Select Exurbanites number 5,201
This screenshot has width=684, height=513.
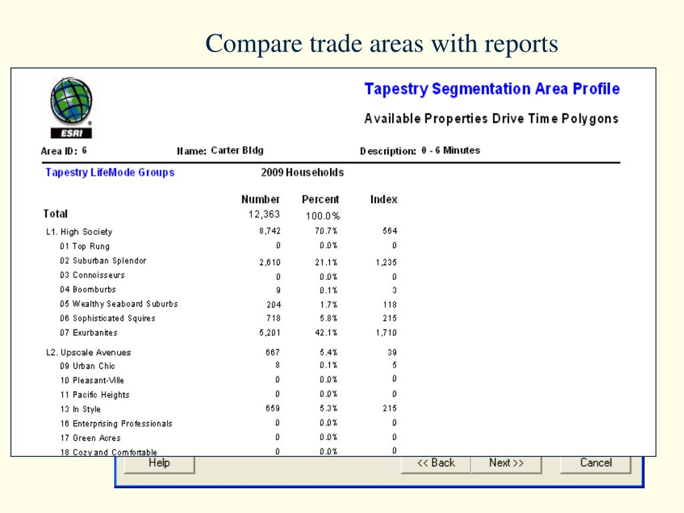coord(270,333)
